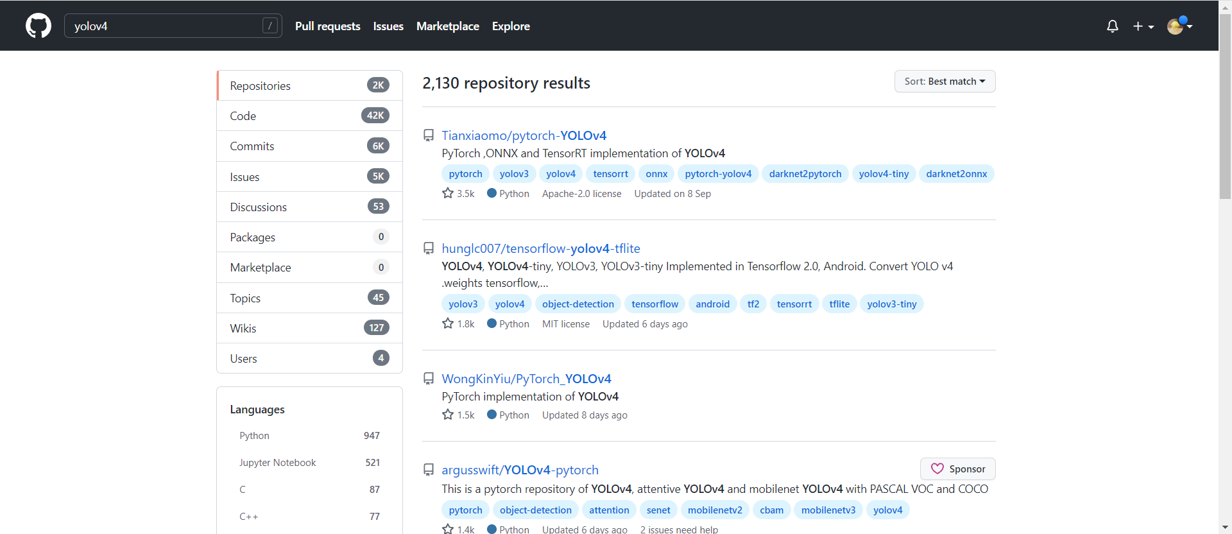
Task: Select the Wikis results filter
Action: pyautogui.click(x=310, y=328)
